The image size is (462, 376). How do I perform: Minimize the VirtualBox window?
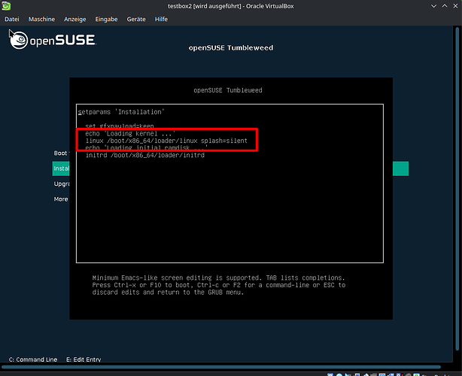coord(426,6)
